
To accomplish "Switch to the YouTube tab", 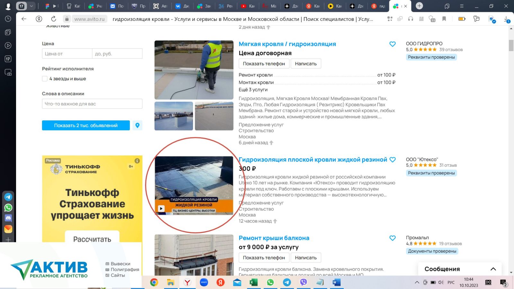I will point(247,6).
